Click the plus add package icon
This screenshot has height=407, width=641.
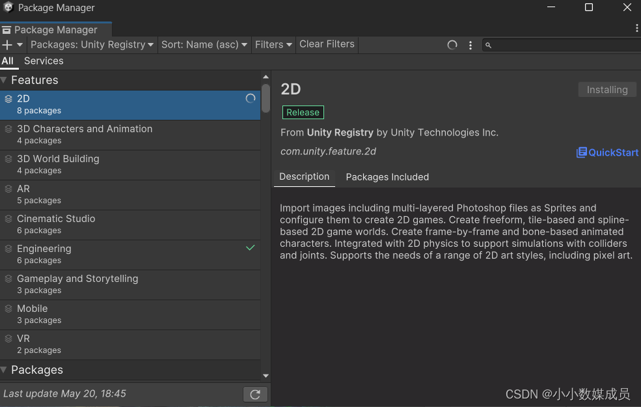tap(7, 44)
